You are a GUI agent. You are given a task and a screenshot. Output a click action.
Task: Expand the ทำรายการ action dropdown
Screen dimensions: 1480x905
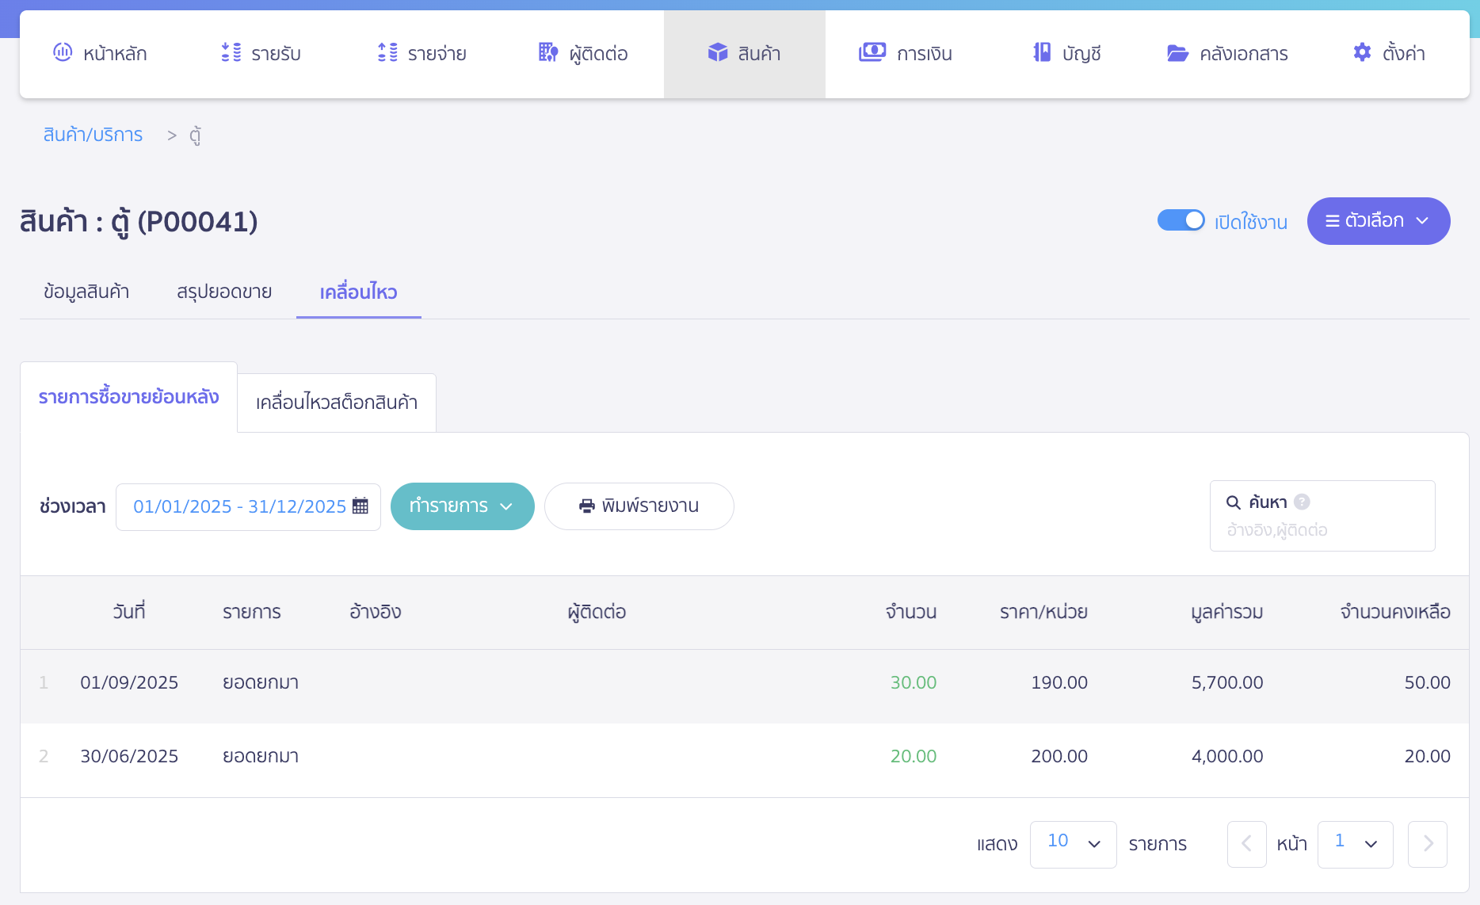pyautogui.click(x=463, y=506)
